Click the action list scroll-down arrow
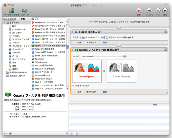This screenshot has height=138, width=172. (x=67, y=88)
